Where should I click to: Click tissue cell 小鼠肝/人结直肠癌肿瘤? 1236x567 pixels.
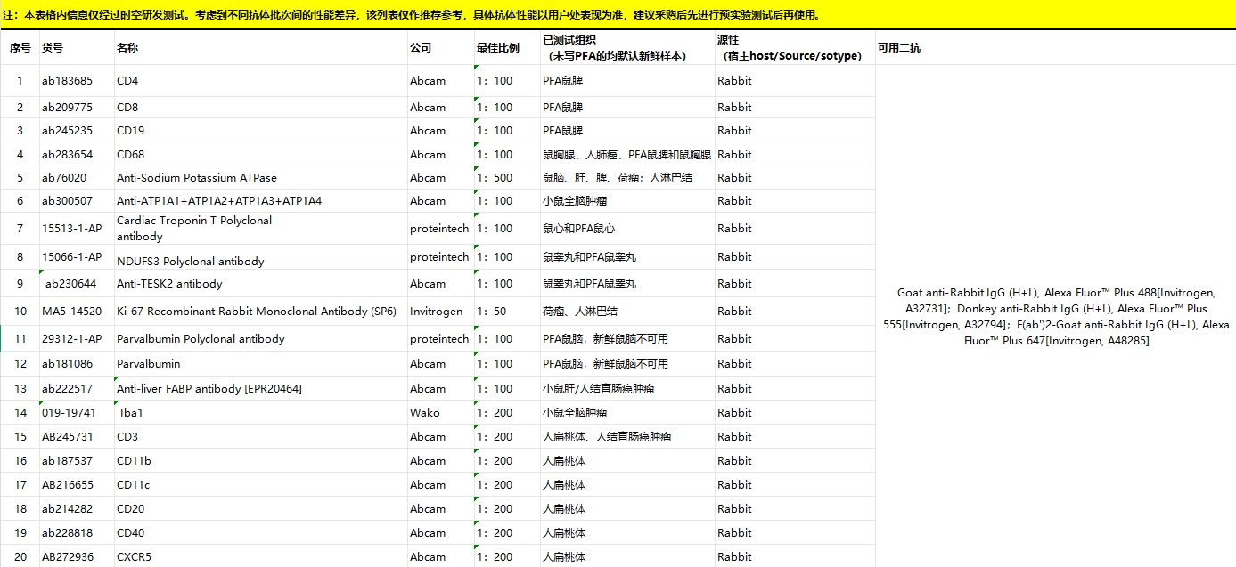[x=627, y=388]
